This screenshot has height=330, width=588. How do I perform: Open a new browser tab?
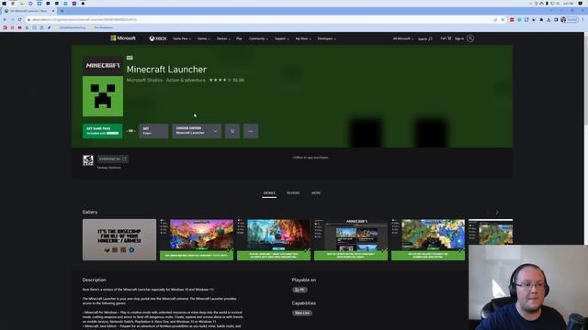point(62,11)
